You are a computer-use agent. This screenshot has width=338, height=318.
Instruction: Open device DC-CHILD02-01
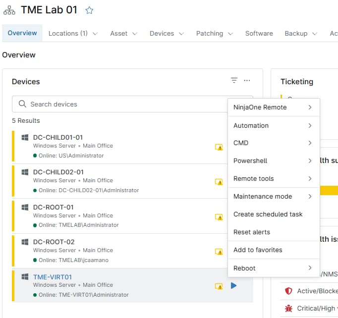[58, 172]
